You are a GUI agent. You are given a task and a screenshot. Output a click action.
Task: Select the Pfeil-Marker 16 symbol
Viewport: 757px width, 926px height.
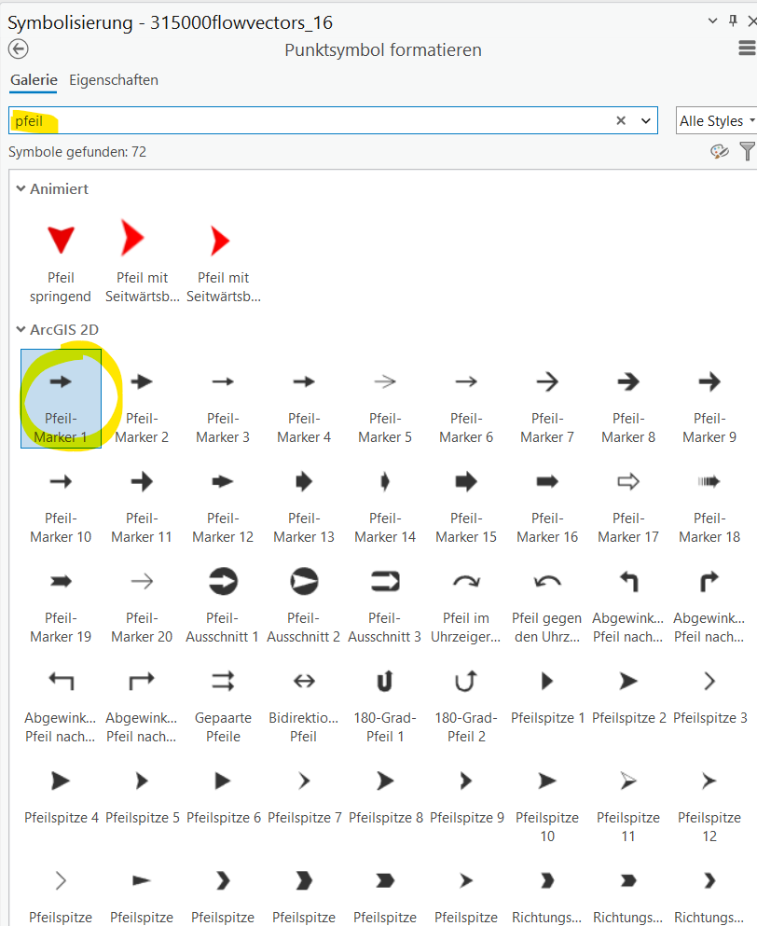(x=547, y=499)
